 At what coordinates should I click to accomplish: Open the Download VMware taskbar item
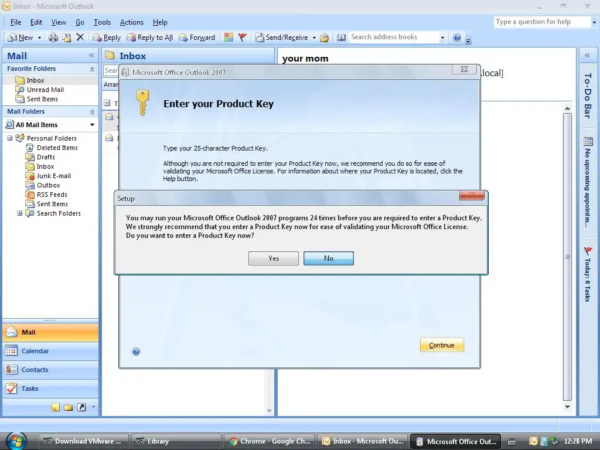84,441
